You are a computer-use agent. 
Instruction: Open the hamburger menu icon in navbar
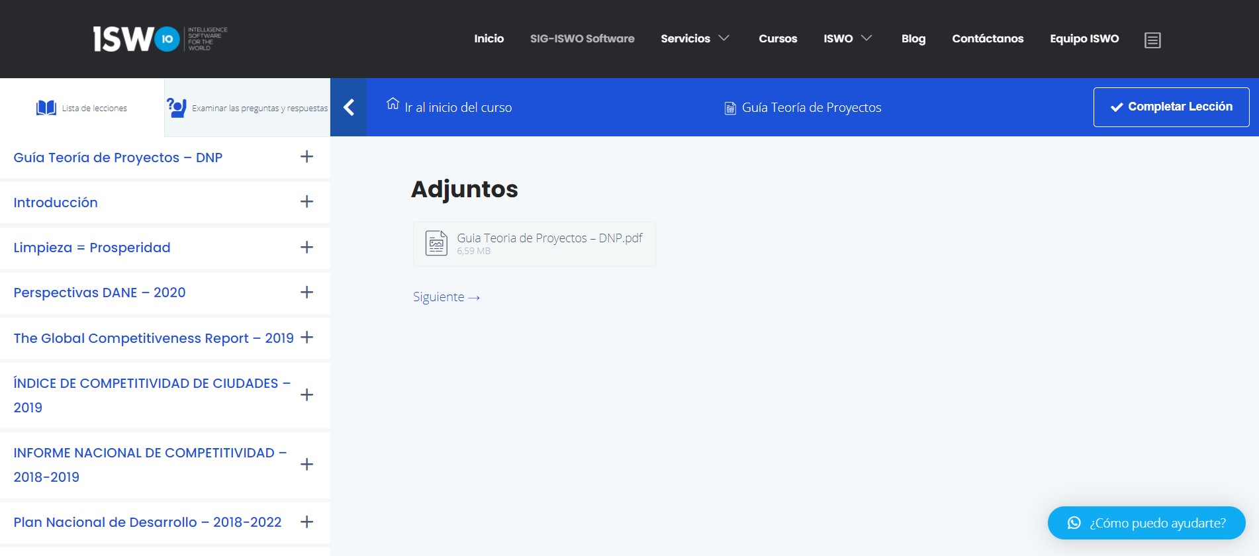coord(1152,40)
